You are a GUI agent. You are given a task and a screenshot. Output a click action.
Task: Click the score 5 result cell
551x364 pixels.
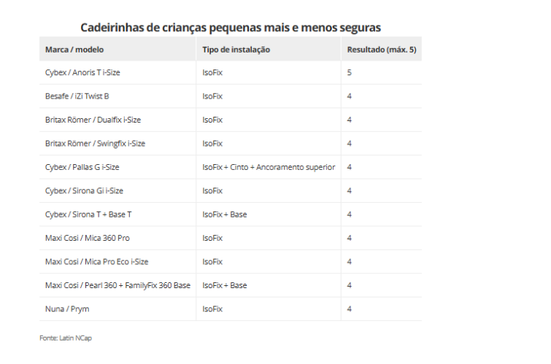[350, 73]
